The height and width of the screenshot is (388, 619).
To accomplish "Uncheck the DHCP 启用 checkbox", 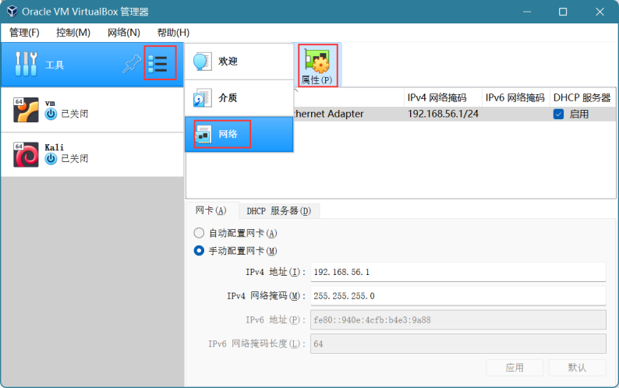I will click(x=558, y=114).
